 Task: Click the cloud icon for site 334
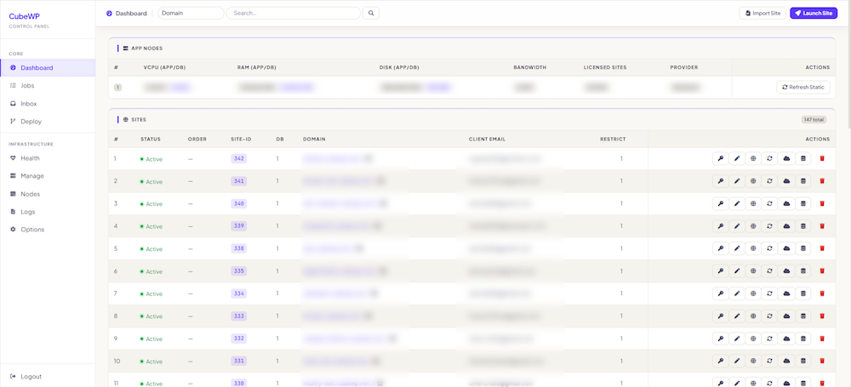coord(786,293)
